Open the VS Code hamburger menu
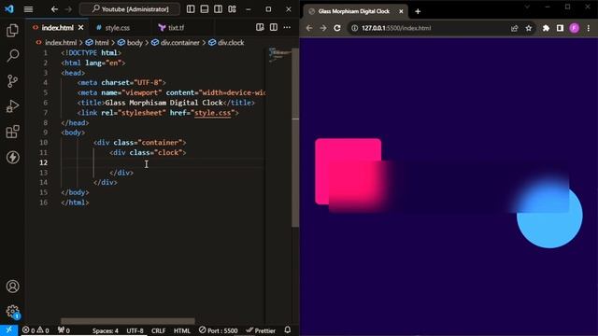This screenshot has height=336, width=598. tap(28, 9)
